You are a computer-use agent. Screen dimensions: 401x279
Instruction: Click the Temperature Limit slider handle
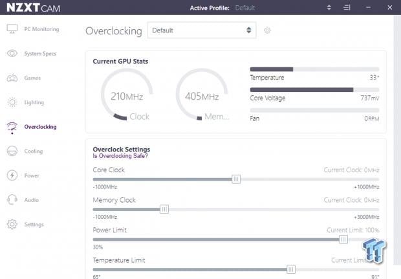[x=291, y=269]
